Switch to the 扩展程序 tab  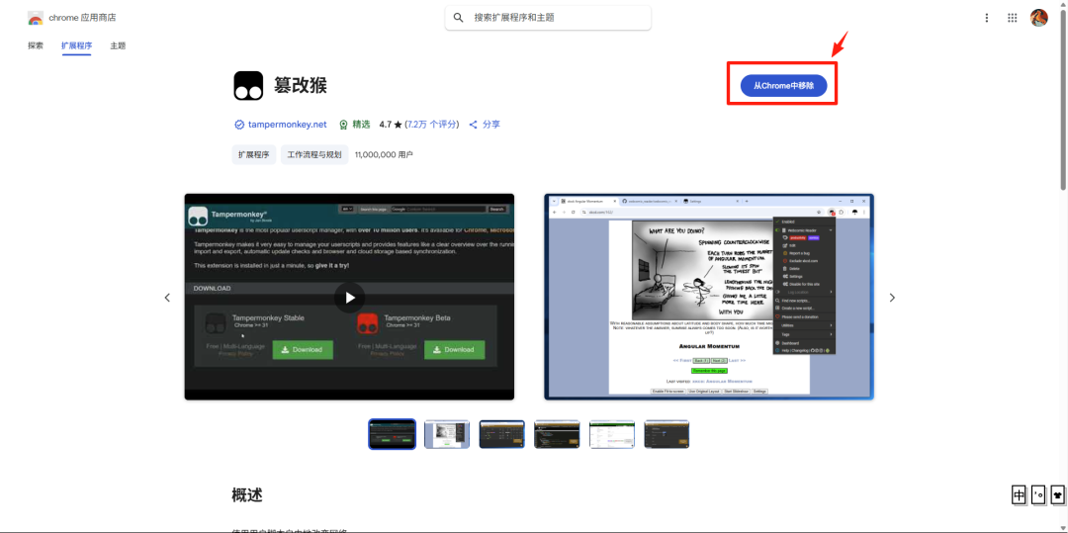click(x=76, y=45)
